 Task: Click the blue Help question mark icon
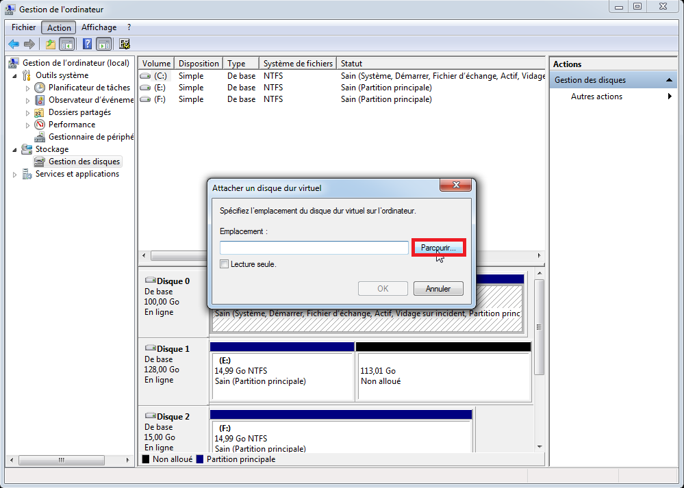tap(87, 44)
